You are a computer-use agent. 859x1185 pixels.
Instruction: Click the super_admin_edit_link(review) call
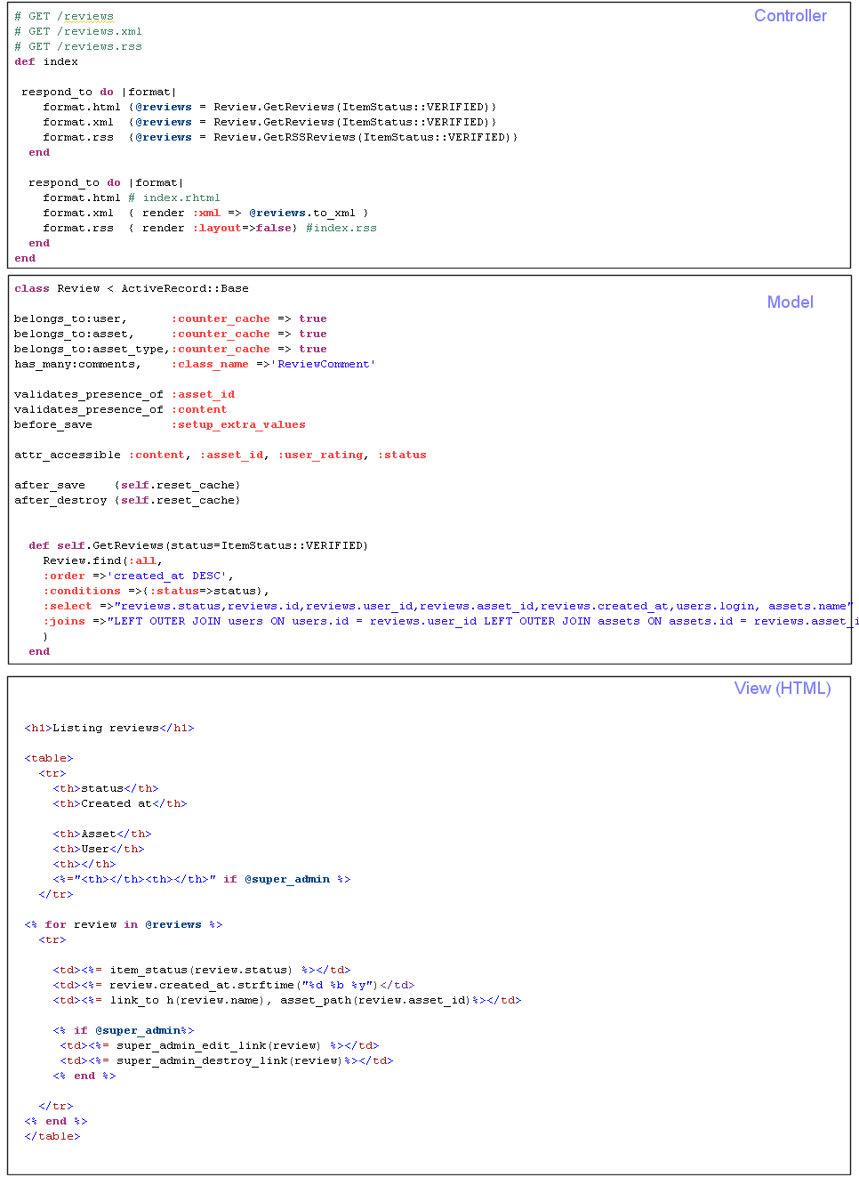[x=217, y=1045]
